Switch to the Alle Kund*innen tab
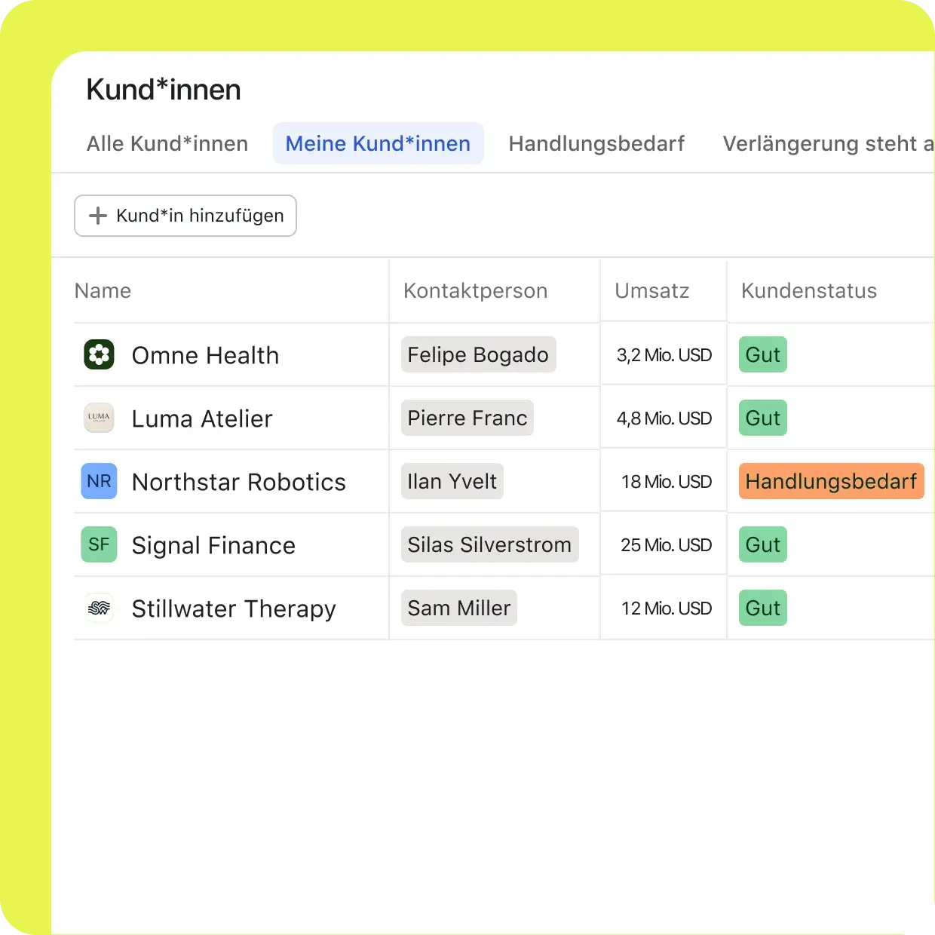Screen dimensions: 935x935 click(167, 143)
